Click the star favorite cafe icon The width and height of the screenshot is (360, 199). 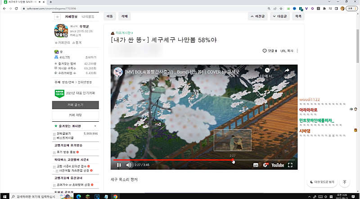58,17
